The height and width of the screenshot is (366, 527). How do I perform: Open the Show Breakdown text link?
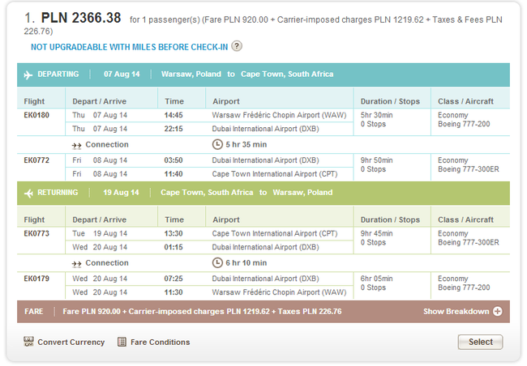click(x=456, y=312)
